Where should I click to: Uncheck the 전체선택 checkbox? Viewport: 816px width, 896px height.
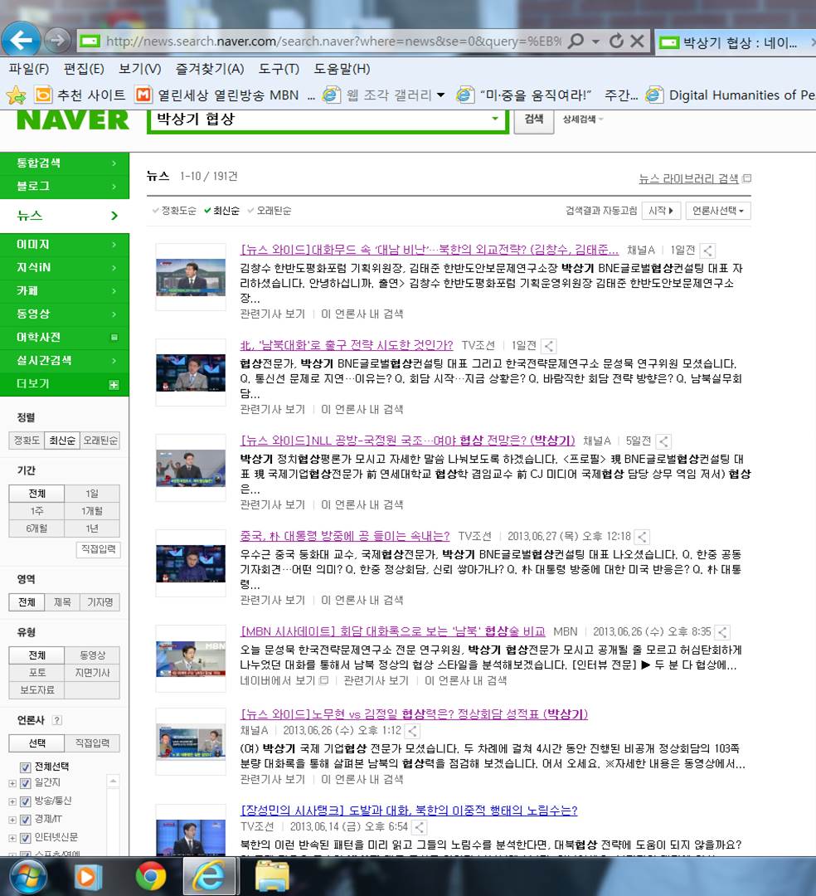(x=25, y=767)
